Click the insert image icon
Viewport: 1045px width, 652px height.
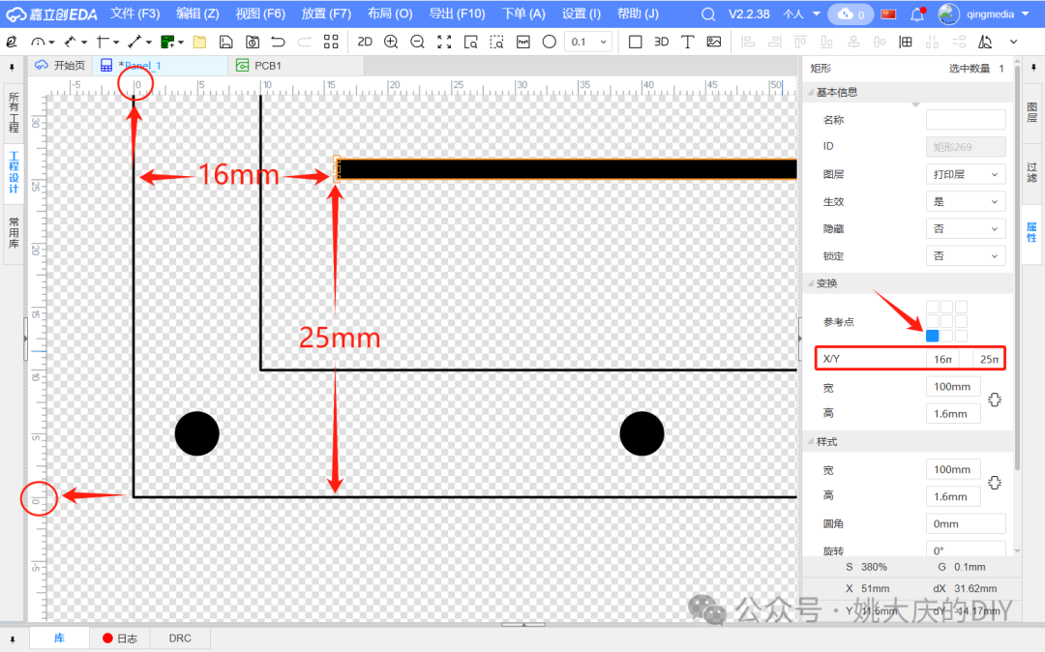[714, 42]
